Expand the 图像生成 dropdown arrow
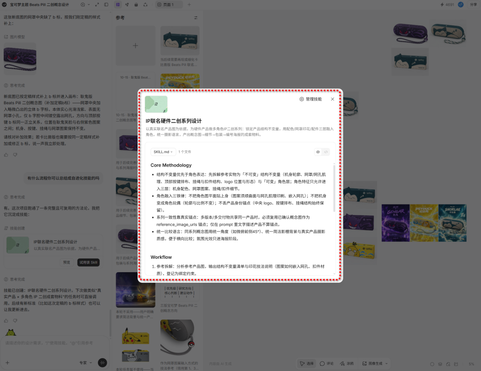 tap(386, 363)
